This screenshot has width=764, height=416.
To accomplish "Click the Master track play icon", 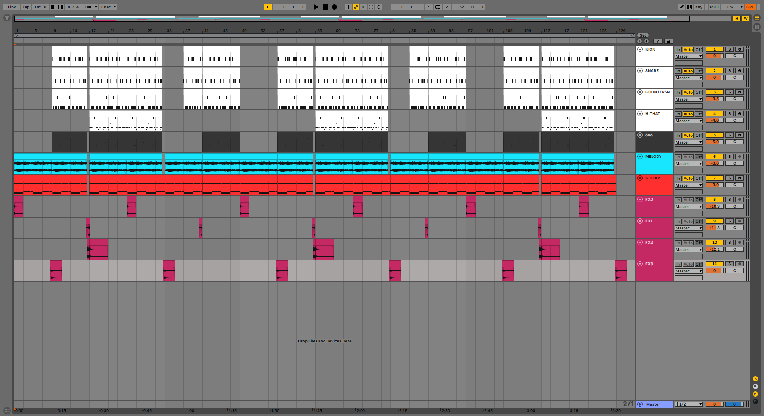I will (640, 404).
